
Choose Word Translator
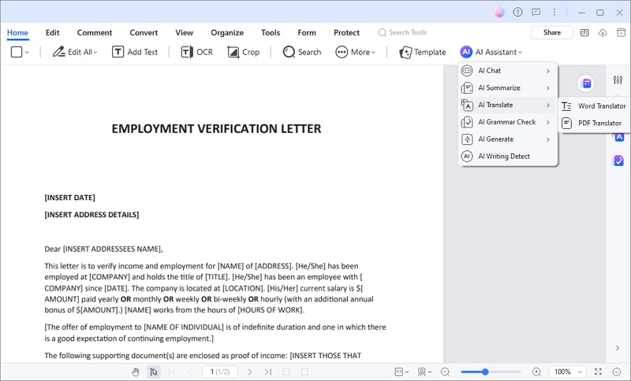(594, 106)
